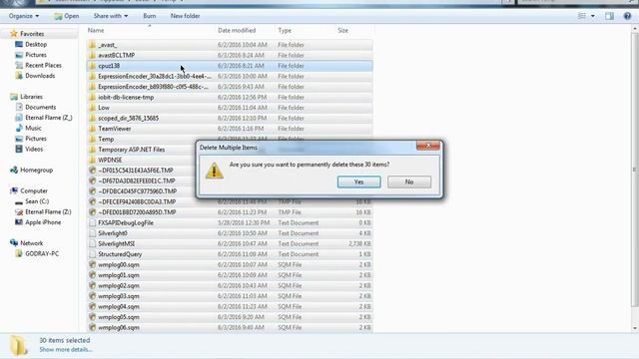
Task: Confirm deletion with the Yes button
Action: pos(358,181)
